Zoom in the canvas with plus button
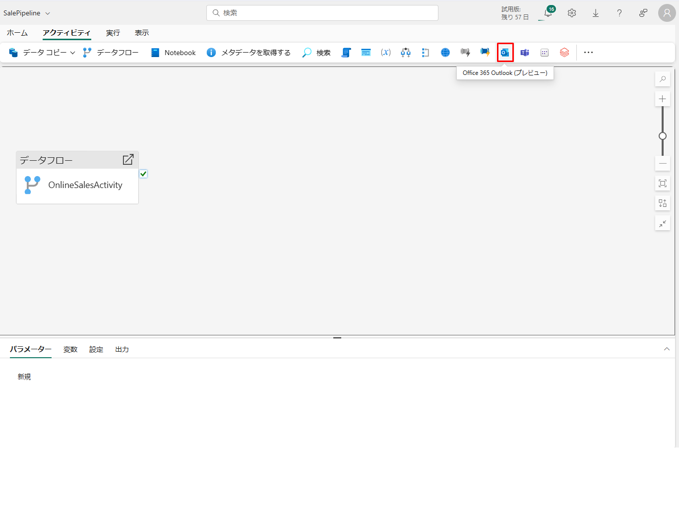The height and width of the screenshot is (512, 679). click(663, 99)
